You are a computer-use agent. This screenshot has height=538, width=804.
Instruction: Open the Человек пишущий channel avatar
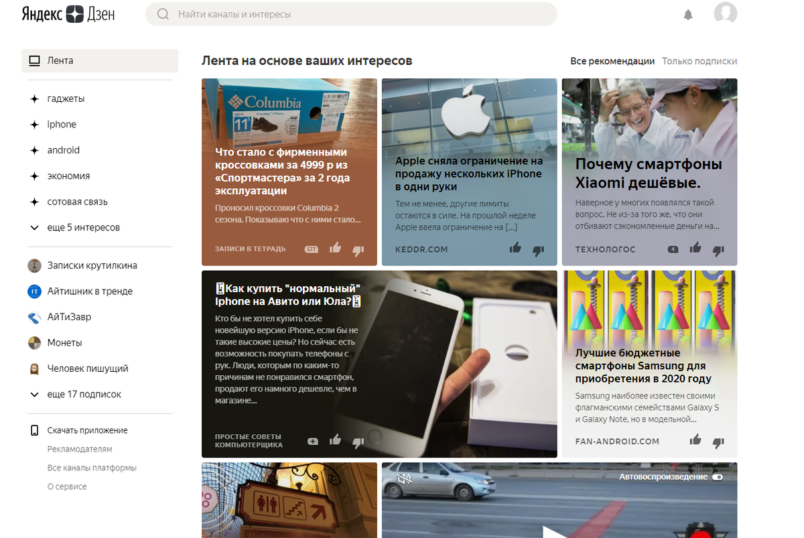point(34,368)
